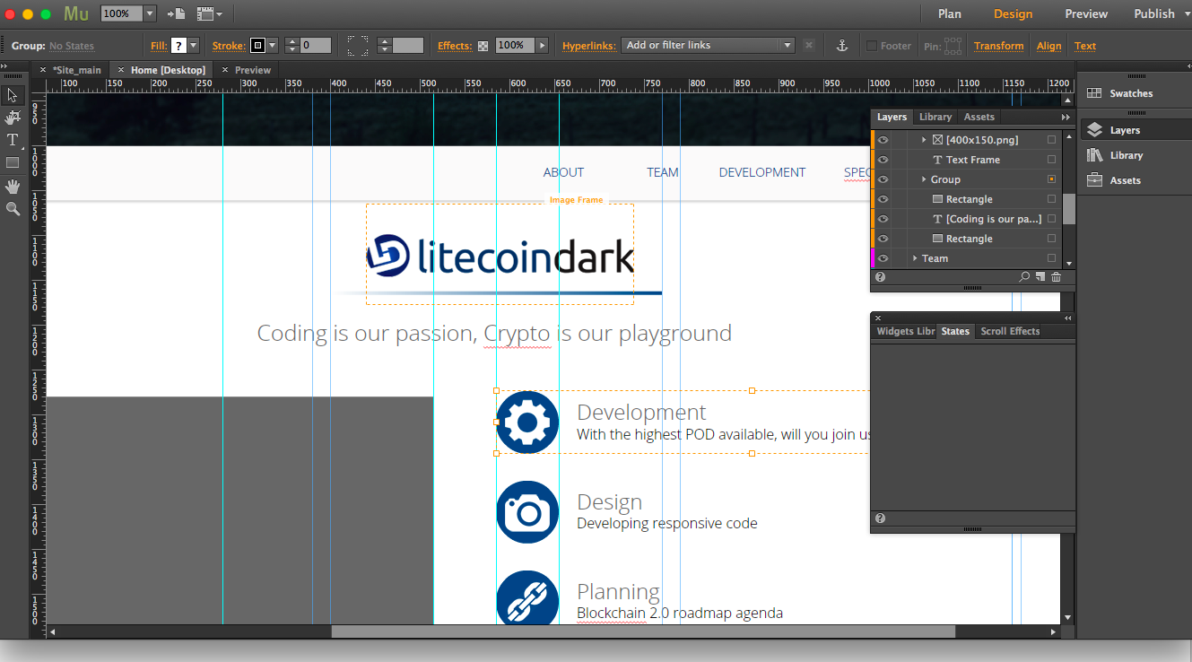
Task: Open the Align options link
Action: (1048, 46)
